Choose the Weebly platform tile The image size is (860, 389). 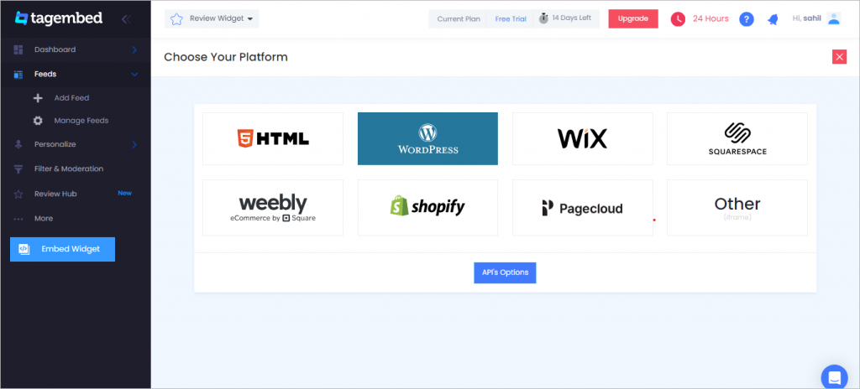[273, 208]
